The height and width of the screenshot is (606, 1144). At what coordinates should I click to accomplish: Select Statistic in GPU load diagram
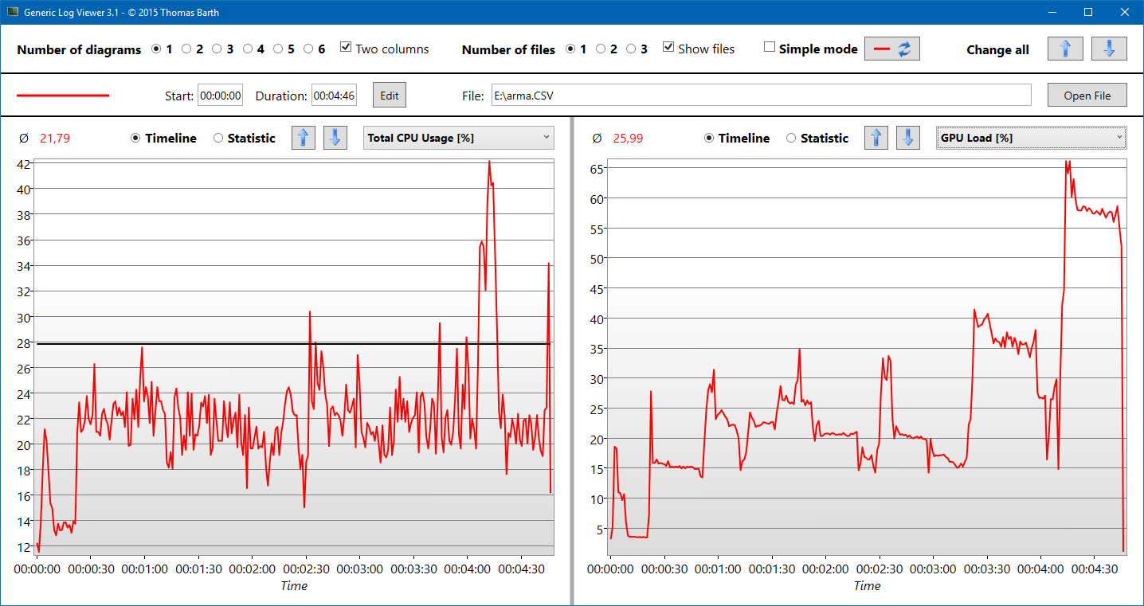click(791, 138)
